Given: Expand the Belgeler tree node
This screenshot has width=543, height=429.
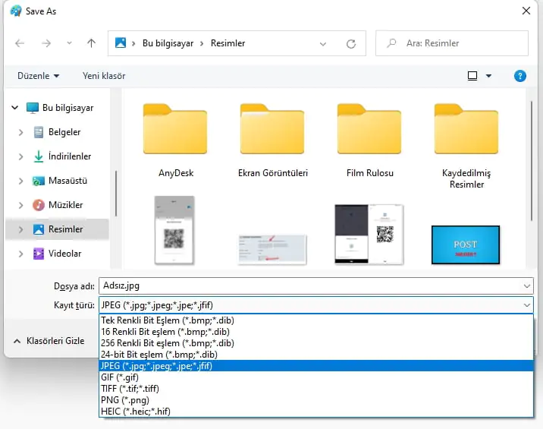Looking at the screenshot, I should point(20,132).
